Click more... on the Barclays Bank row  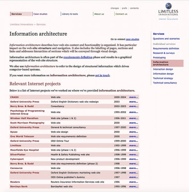(x=134, y=187)
